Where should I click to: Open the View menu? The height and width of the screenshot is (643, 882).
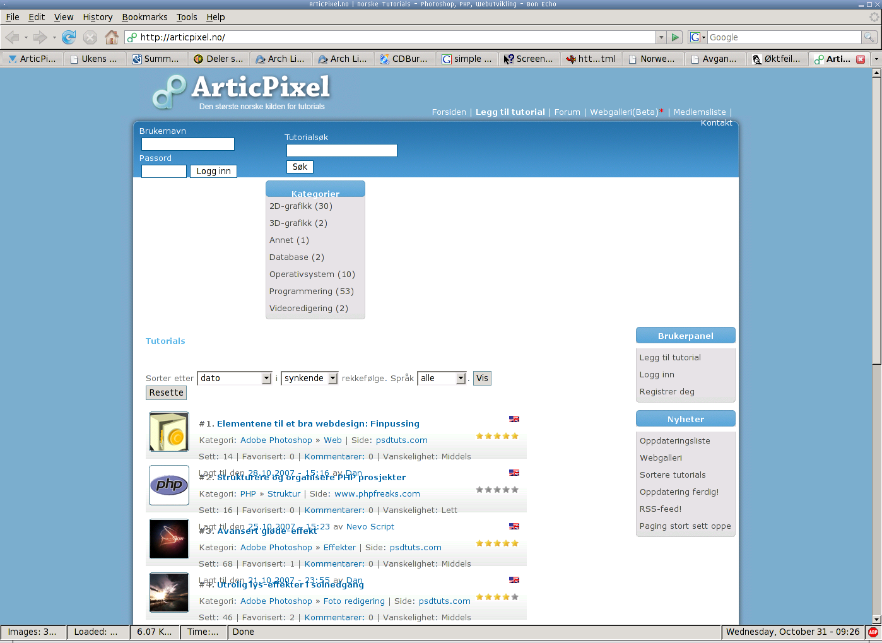[x=64, y=17]
